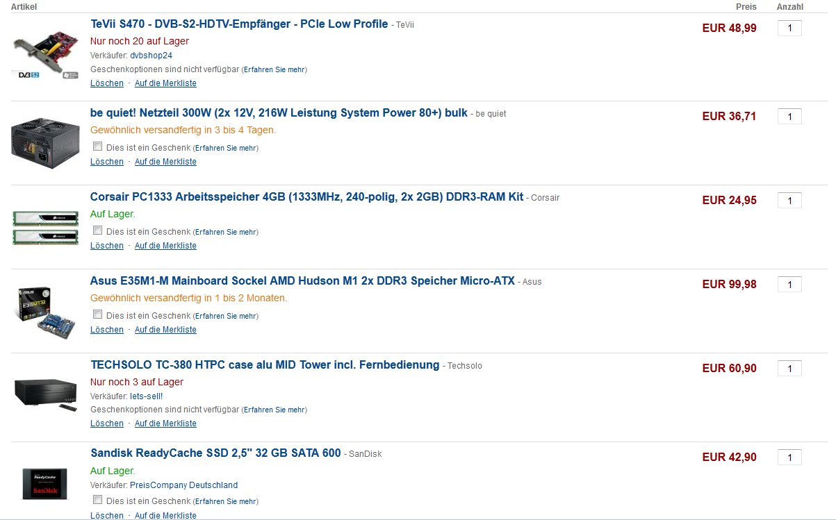Viewport: 836px width, 520px height.
Task: Focus quantity field for Techsolo TC-380 case
Action: (789, 369)
